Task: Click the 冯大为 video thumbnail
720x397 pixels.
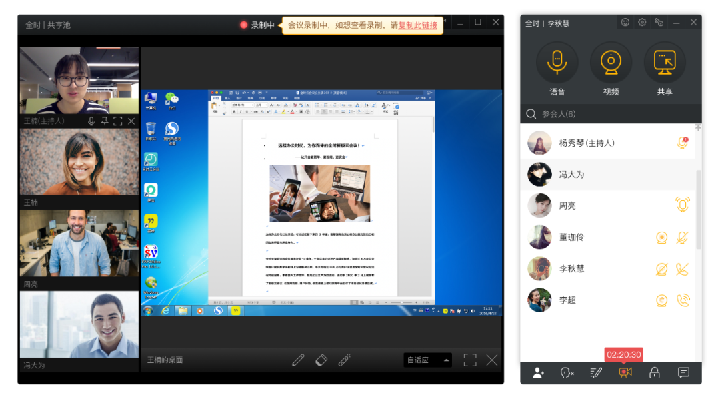Action: (x=79, y=324)
